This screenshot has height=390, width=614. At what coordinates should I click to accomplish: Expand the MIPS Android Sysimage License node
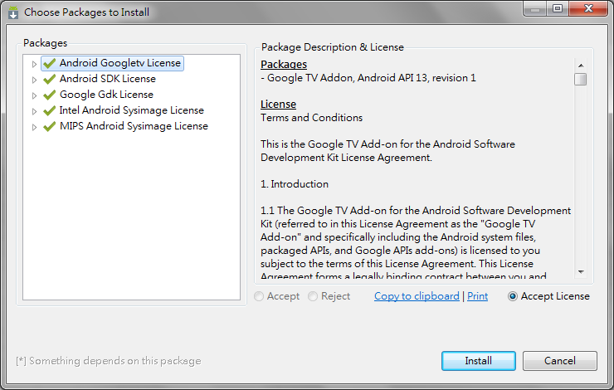tap(34, 127)
